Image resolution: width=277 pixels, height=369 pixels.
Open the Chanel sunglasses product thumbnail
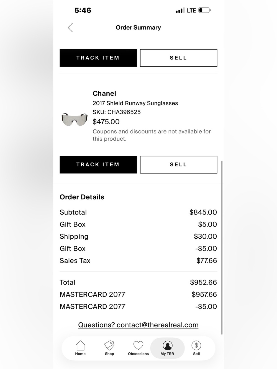(74, 119)
